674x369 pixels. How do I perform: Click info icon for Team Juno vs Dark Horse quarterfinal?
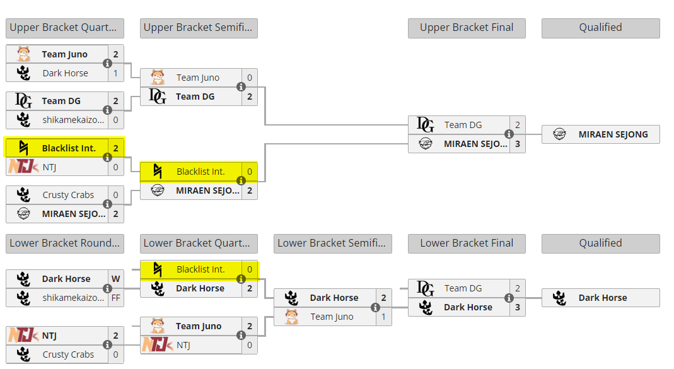pos(107,64)
